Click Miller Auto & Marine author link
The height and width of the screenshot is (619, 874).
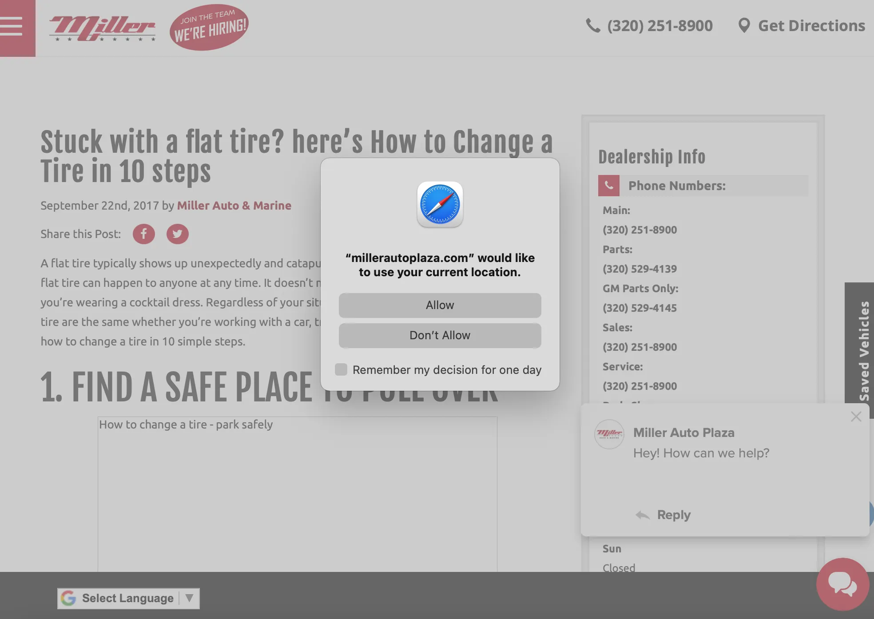click(x=234, y=205)
